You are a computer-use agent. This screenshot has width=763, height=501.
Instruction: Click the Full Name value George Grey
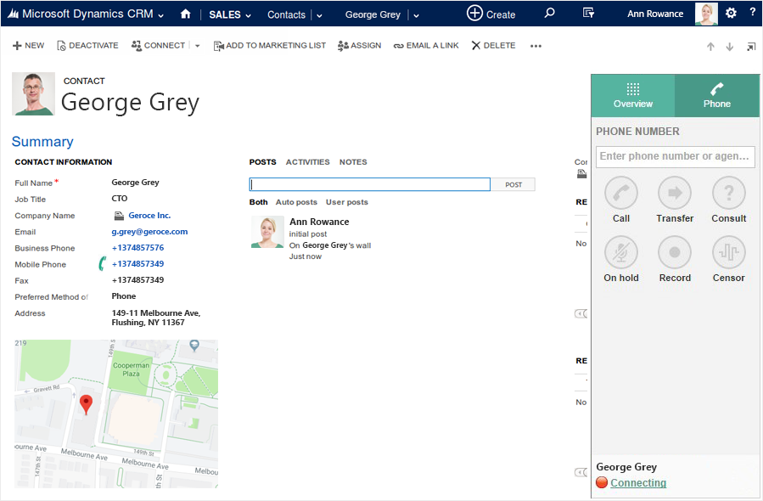coord(135,182)
